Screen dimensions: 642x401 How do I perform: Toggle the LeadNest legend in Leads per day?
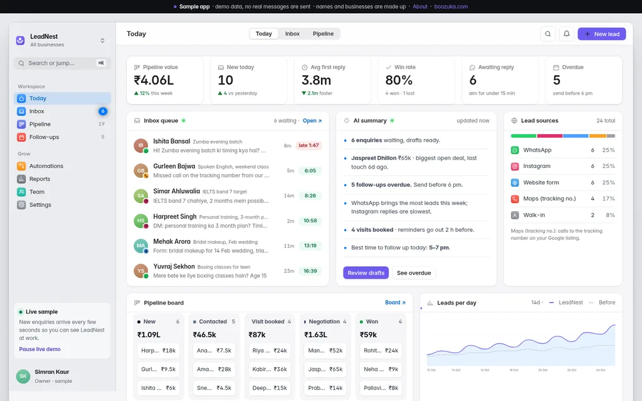tap(566, 303)
